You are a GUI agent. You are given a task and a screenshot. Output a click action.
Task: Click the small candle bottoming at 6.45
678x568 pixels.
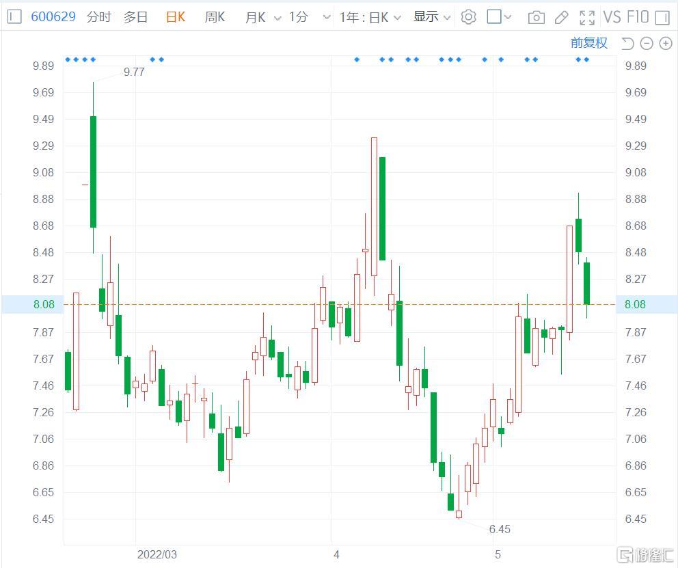(x=459, y=514)
